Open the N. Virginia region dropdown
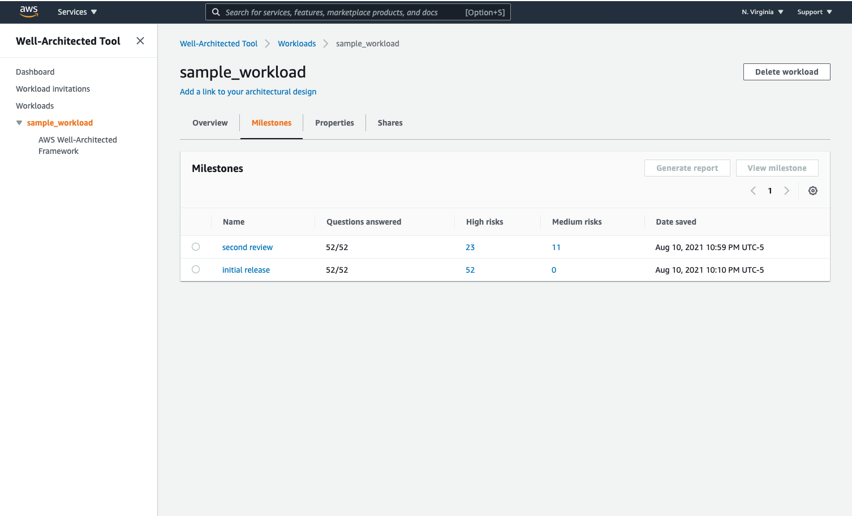 763,12
